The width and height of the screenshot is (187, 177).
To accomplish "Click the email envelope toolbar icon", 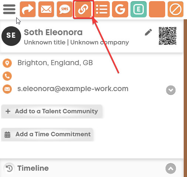I will (46, 9).
